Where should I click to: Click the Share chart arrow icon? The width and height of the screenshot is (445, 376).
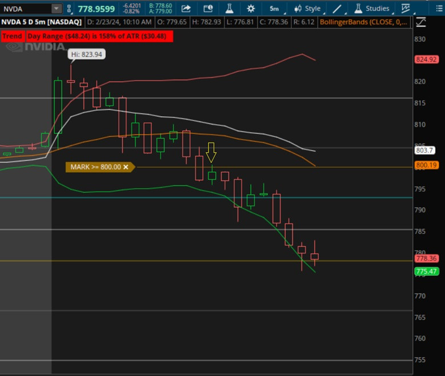pyautogui.click(x=186, y=9)
